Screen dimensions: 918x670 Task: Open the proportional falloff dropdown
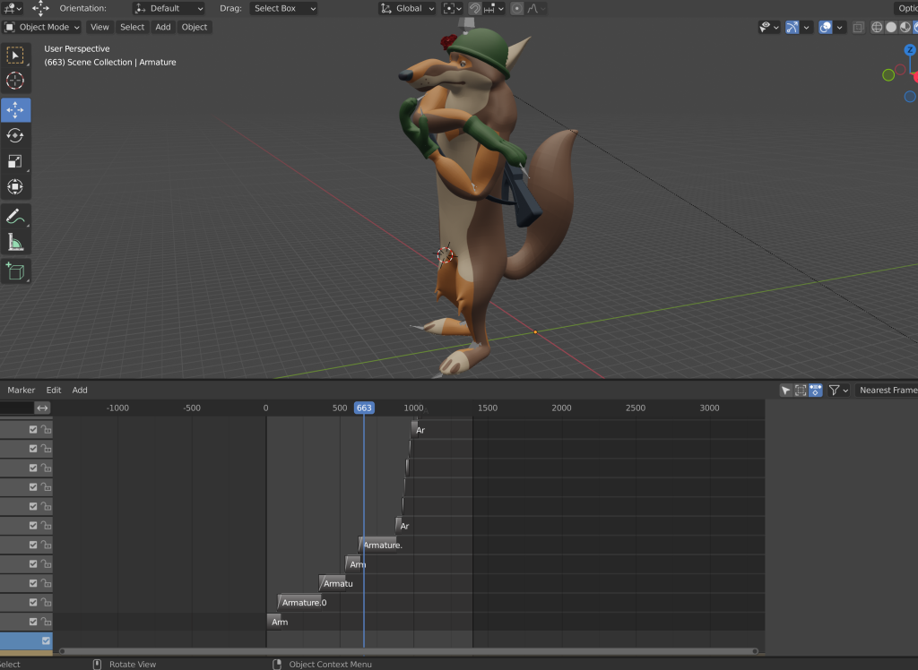click(536, 8)
